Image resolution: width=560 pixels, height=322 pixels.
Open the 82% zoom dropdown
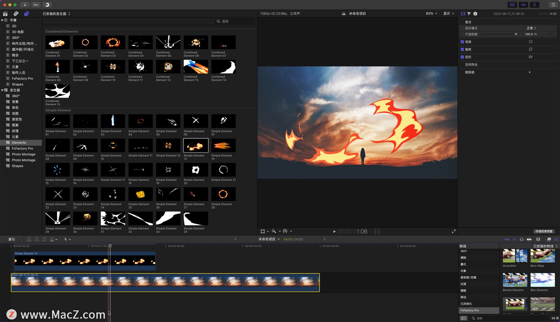pyautogui.click(x=431, y=14)
